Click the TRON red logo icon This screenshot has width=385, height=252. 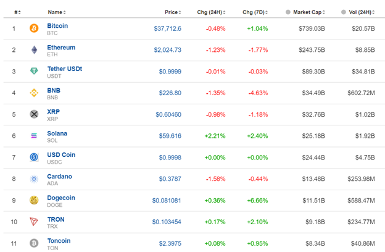tap(34, 222)
